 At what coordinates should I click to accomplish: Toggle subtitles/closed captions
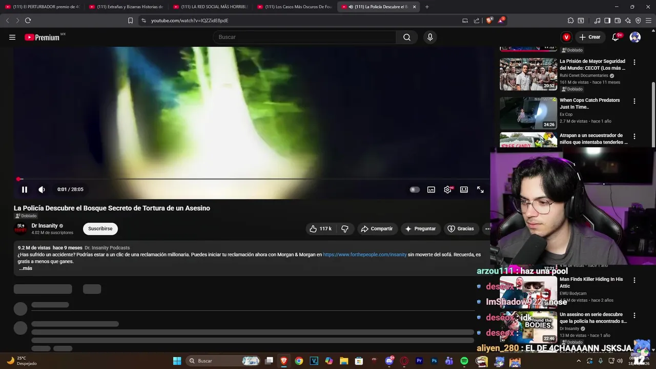coord(432,190)
